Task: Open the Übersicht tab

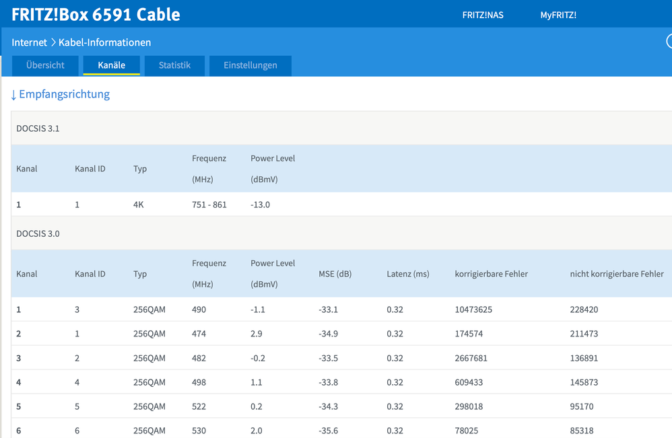Action: click(x=45, y=65)
